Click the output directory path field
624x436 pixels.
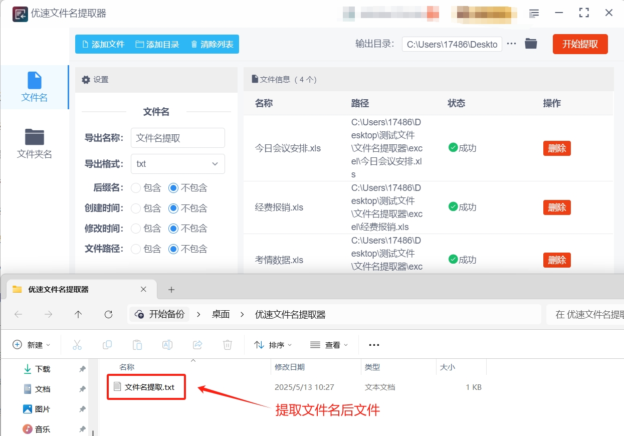tap(452, 44)
